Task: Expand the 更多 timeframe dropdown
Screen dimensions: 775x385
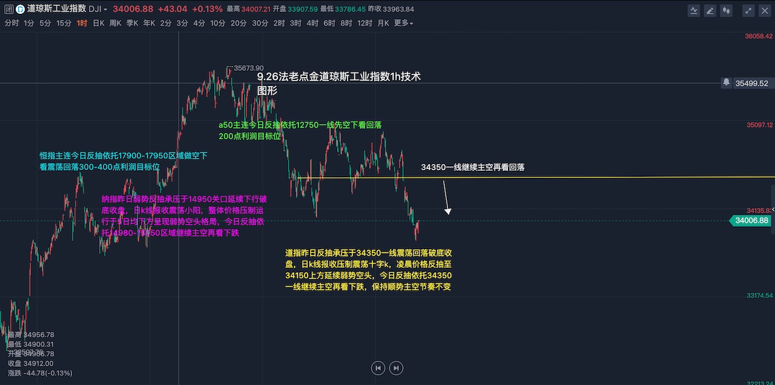Action: click(404, 23)
